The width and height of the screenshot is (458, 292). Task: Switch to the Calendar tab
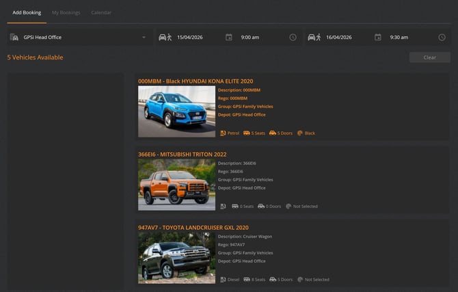click(x=101, y=12)
